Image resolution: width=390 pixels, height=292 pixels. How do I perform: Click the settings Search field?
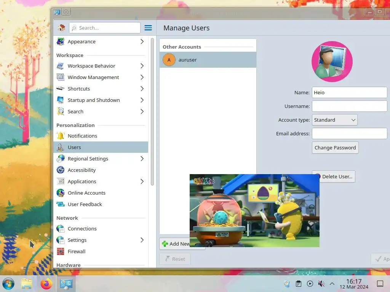pyautogui.click(x=105, y=28)
